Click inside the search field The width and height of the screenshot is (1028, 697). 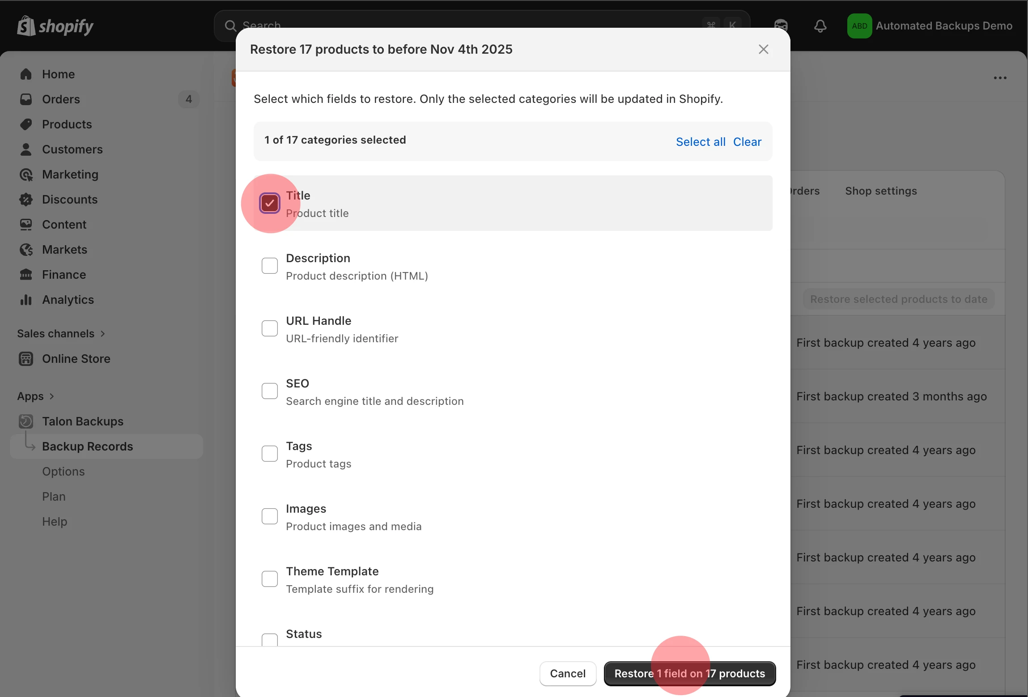coord(403,25)
